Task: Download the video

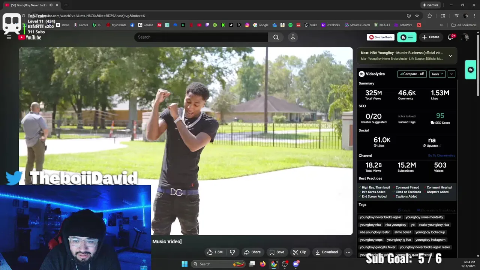Action: pos(327,252)
